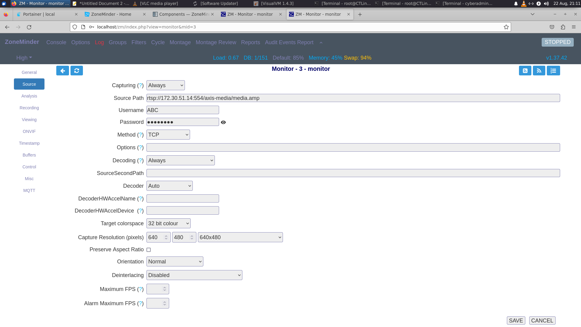Toggle Preserve Aspect Ratio checkbox

pos(149,250)
